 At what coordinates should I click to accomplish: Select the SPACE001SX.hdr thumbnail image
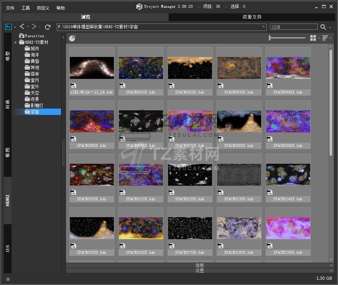pos(141,68)
